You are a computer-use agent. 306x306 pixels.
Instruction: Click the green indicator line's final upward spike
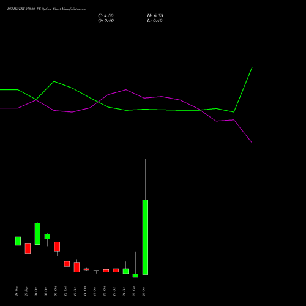pos(243,90)
